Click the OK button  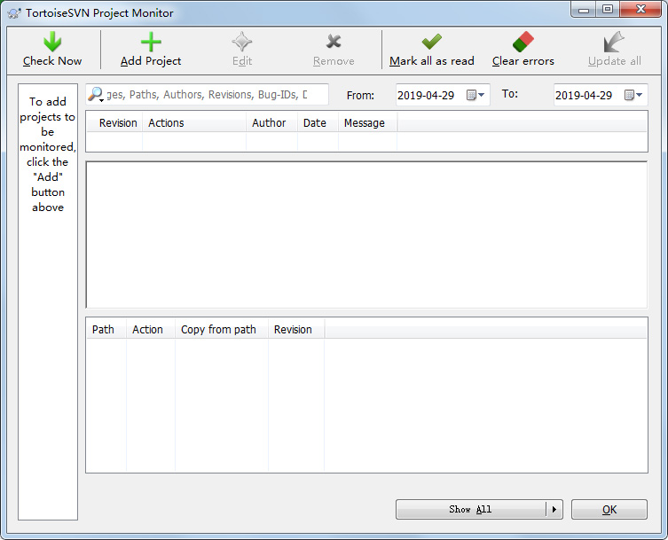point(609,509)
